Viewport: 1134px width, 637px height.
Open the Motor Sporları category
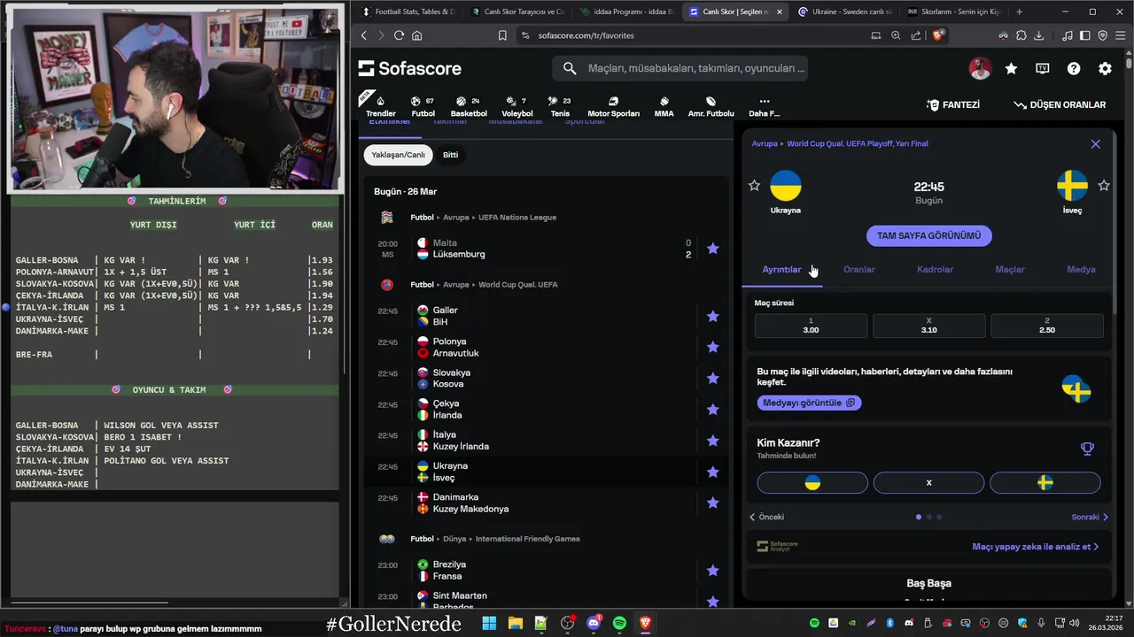point(613,106)
